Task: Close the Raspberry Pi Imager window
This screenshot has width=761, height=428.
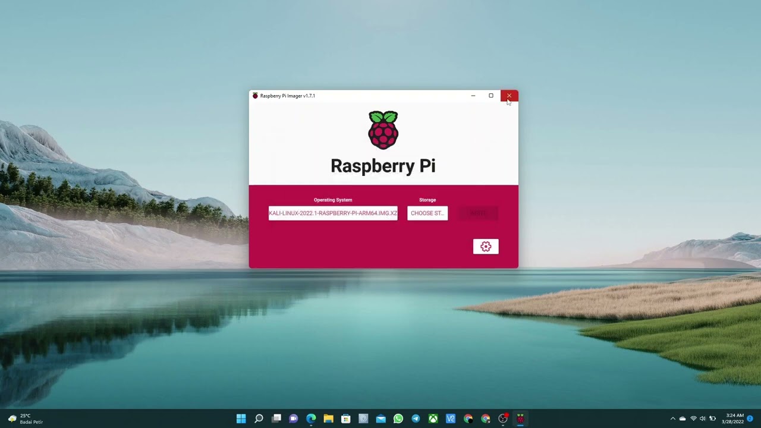Action: click(x=509, y=96)
